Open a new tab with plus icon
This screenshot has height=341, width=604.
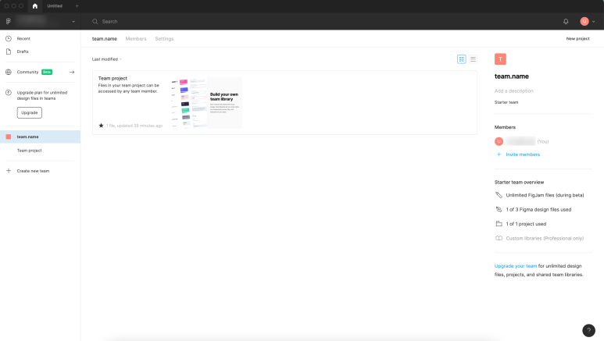pyautogui.click(x=77, y=5)
